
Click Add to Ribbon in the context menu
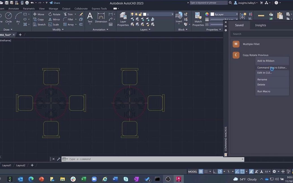[266, 61]
